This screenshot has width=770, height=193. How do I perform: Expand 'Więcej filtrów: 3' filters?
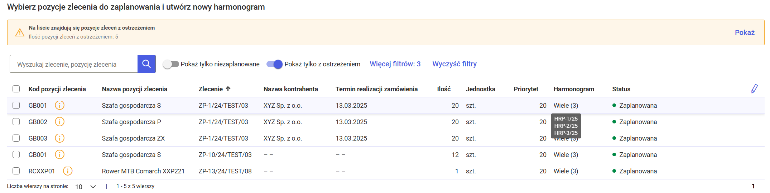click(x=395, y=64)
